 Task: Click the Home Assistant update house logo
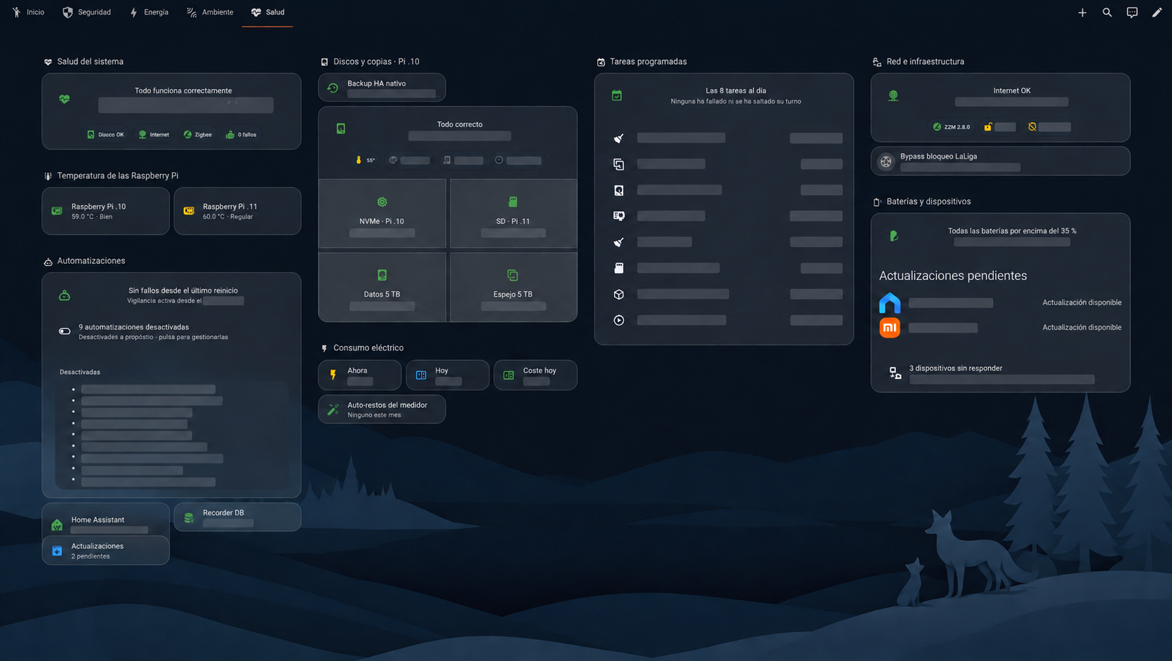tap(890, 302)
